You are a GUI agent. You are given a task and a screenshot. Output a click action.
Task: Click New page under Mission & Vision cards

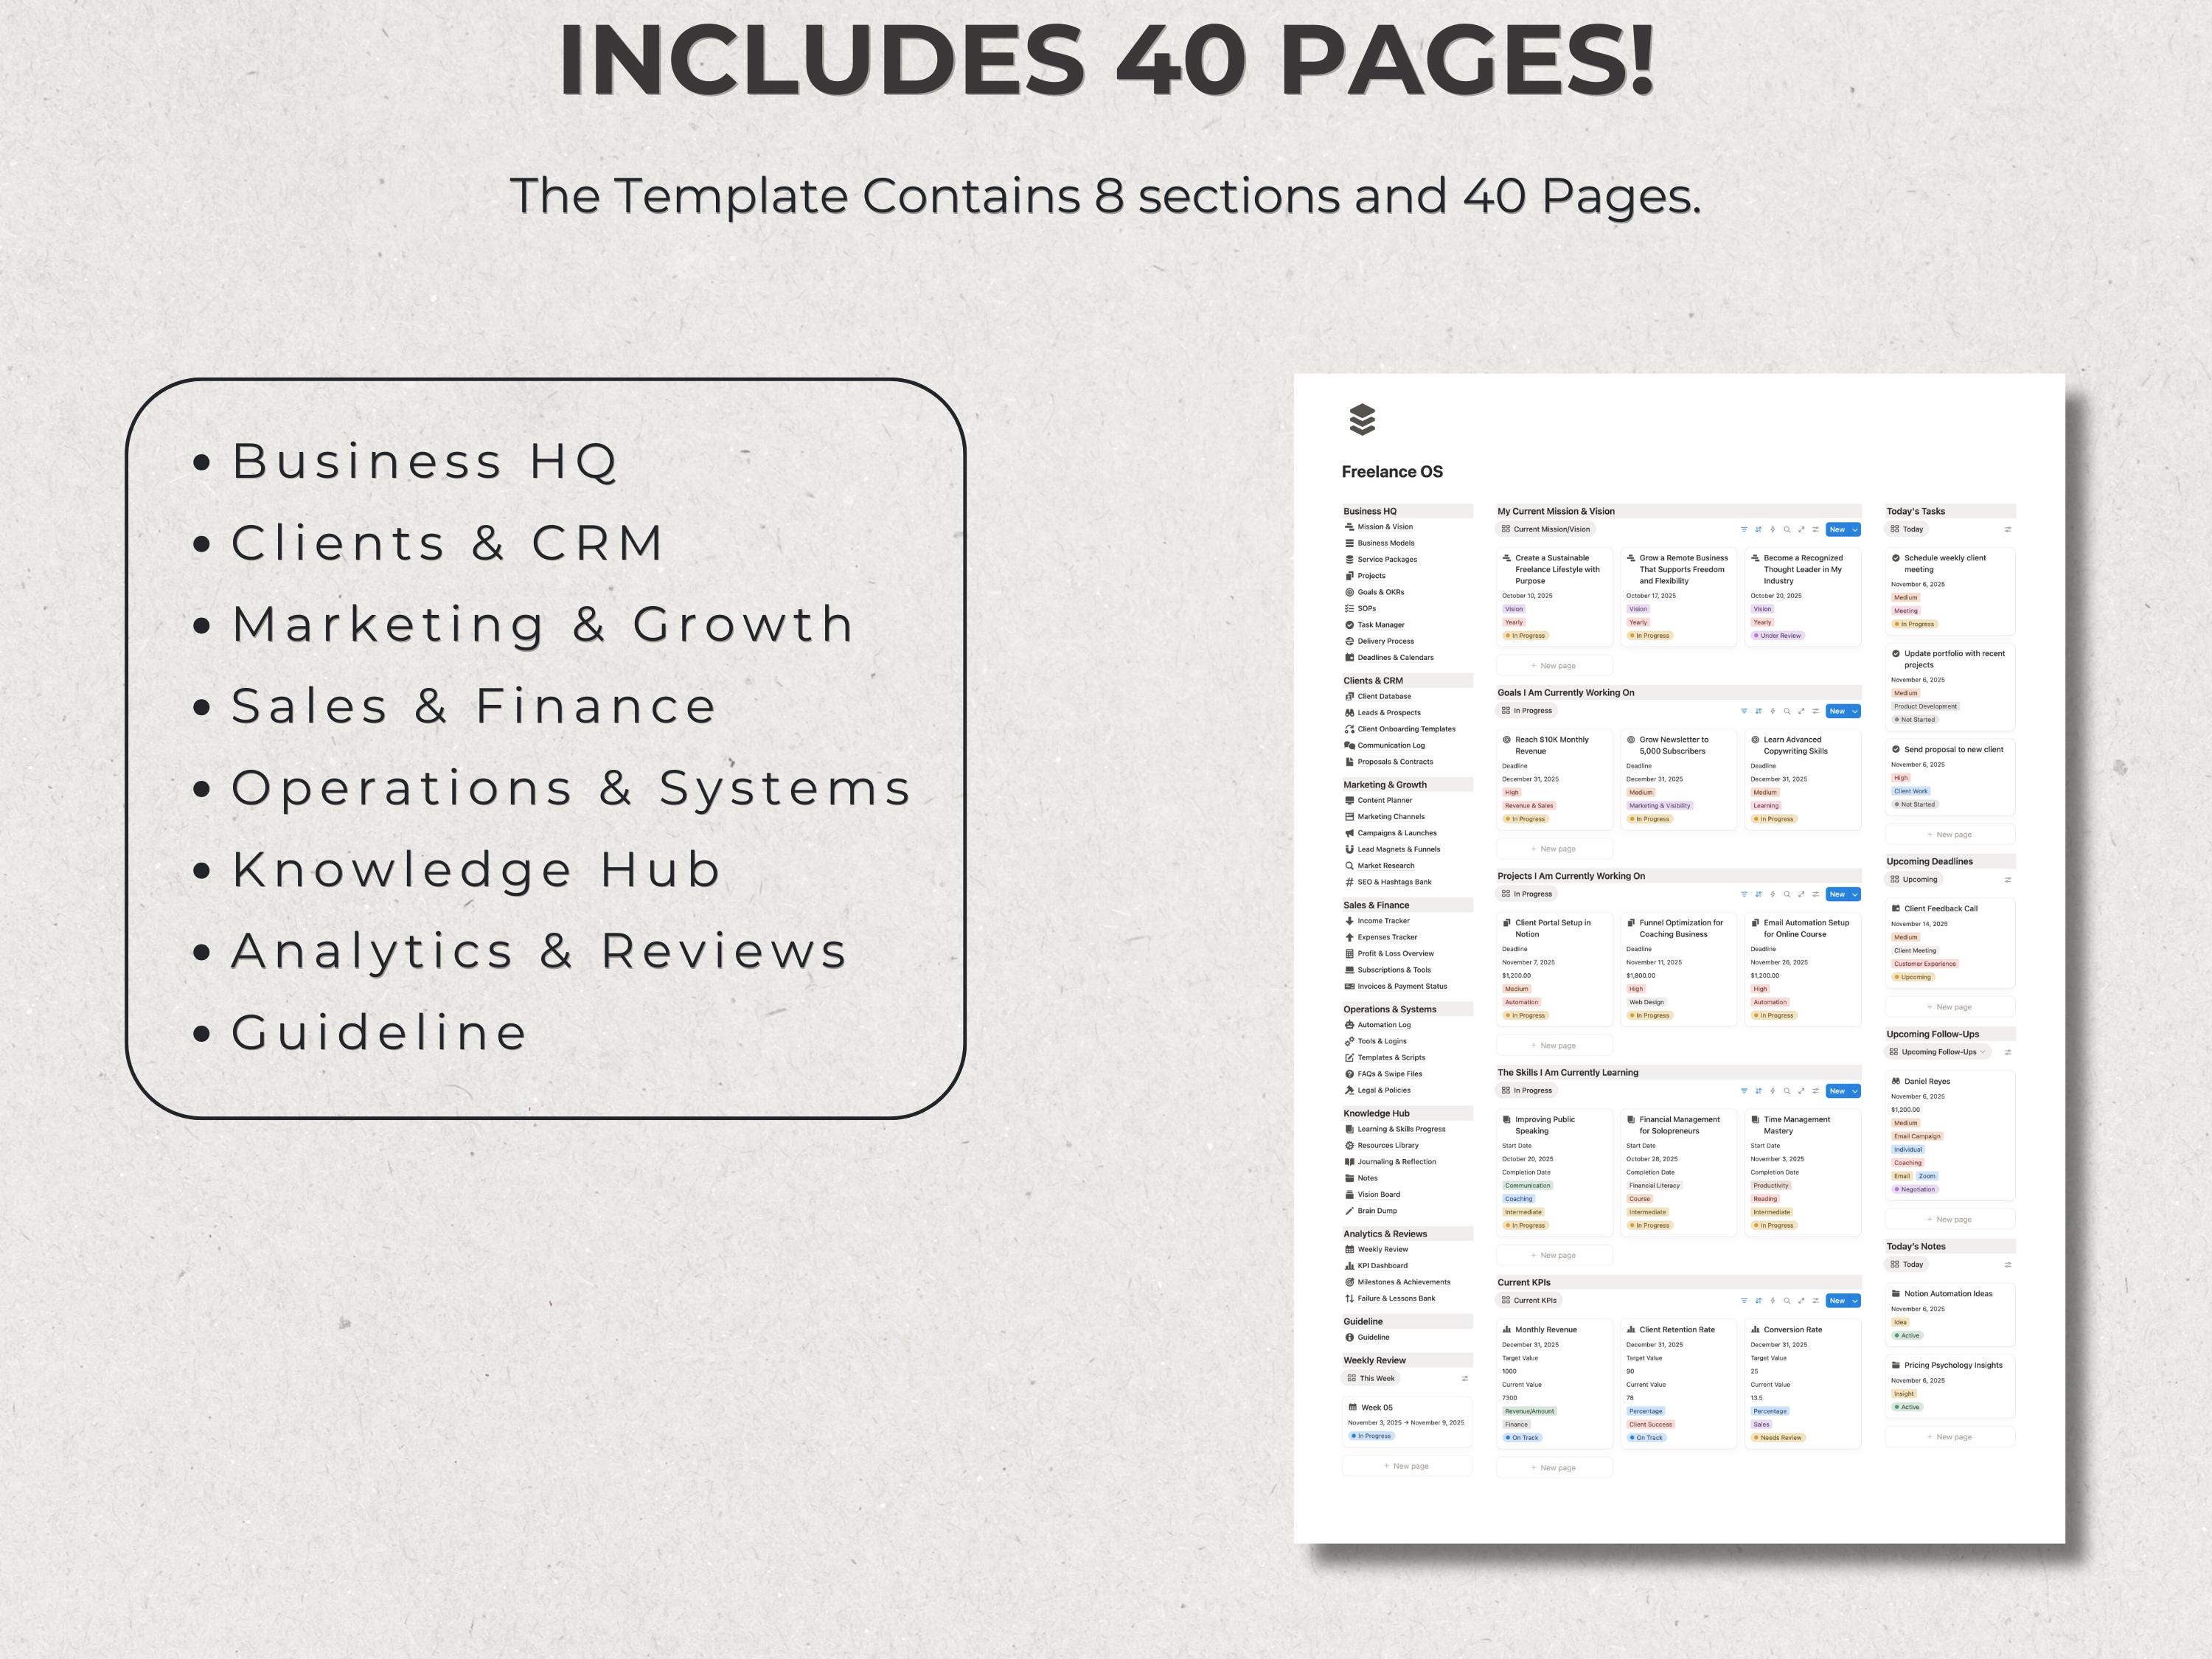click(x=1554, y=666)
